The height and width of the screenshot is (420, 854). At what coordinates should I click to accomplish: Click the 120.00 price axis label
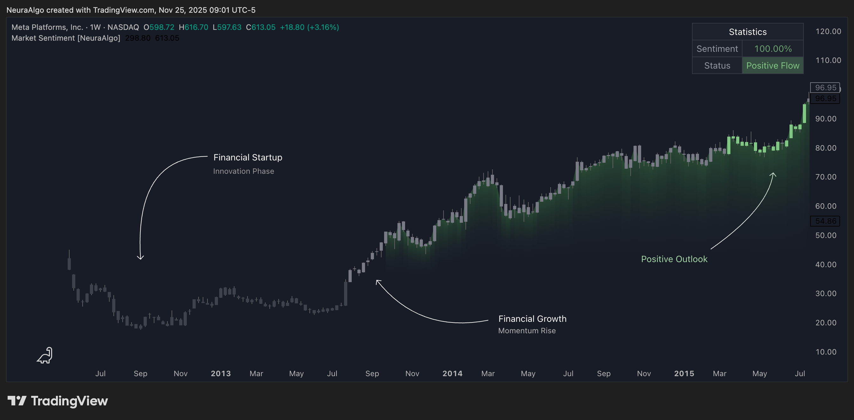tap(828, 31)
